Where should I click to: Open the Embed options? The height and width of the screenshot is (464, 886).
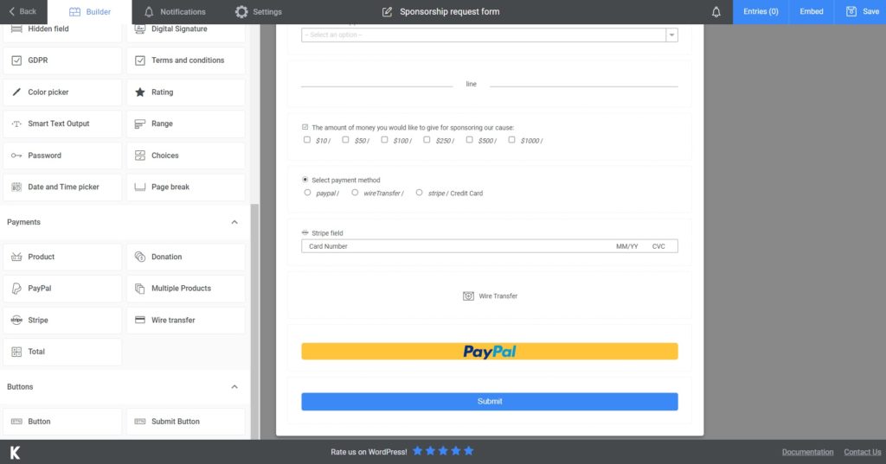[x=812, y=12]
